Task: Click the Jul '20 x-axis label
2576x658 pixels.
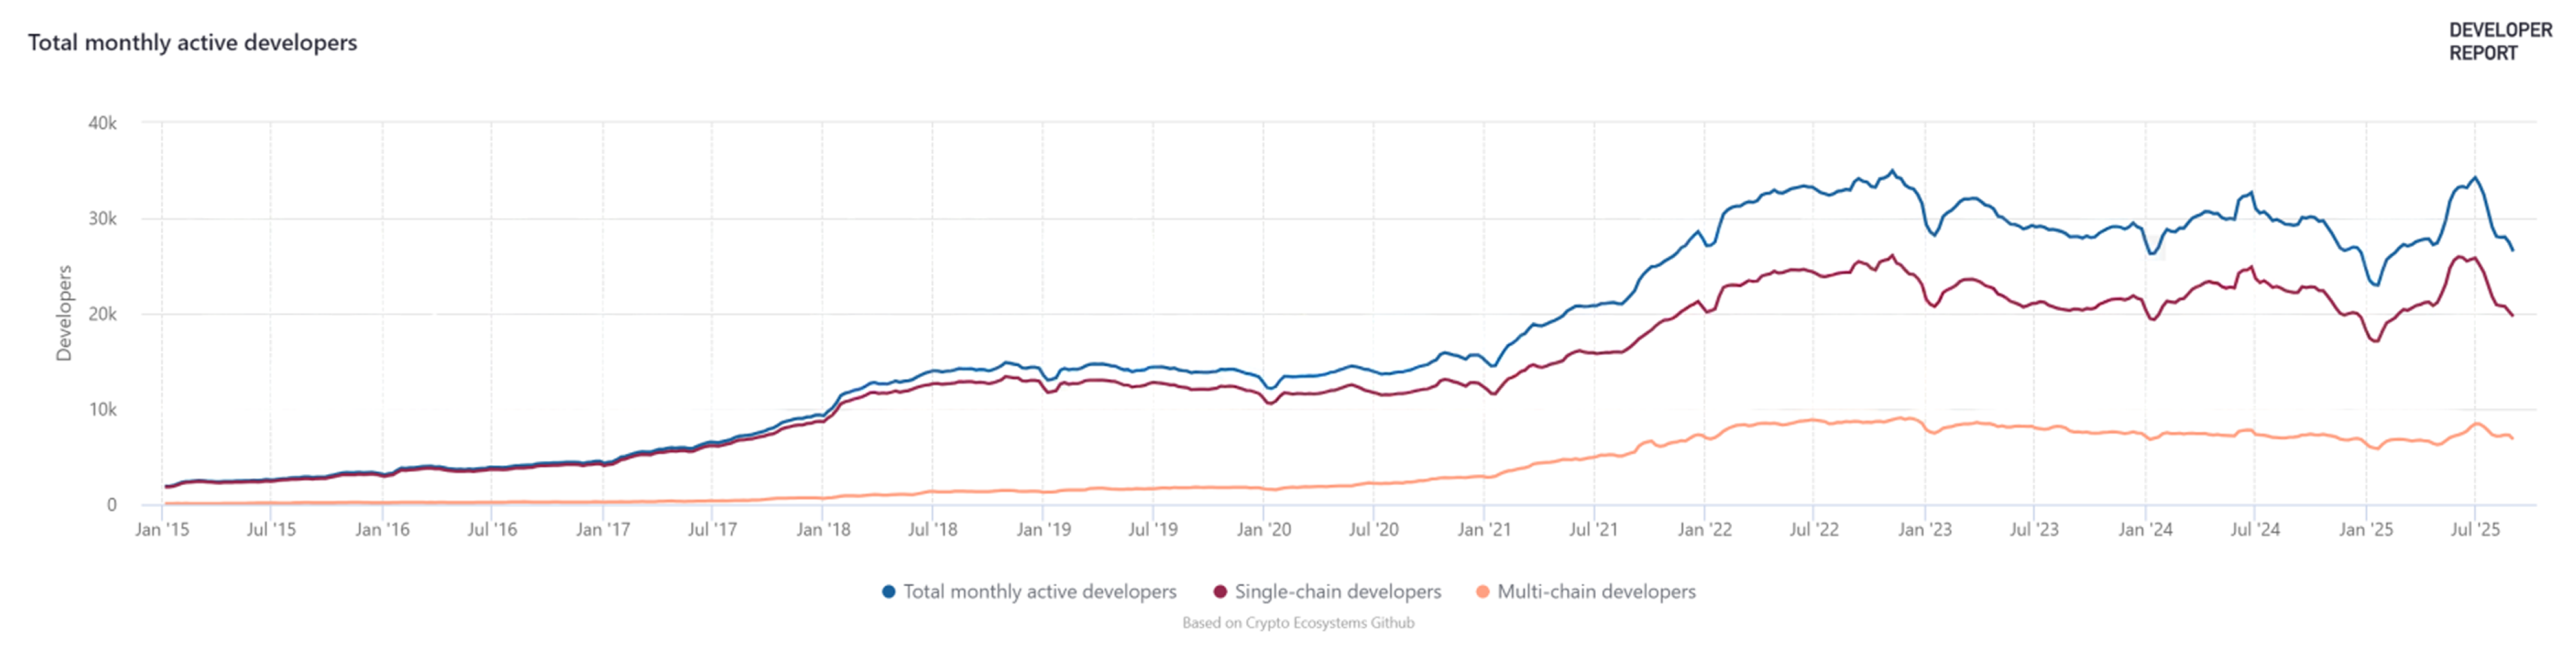Action: coord(1373,530)
